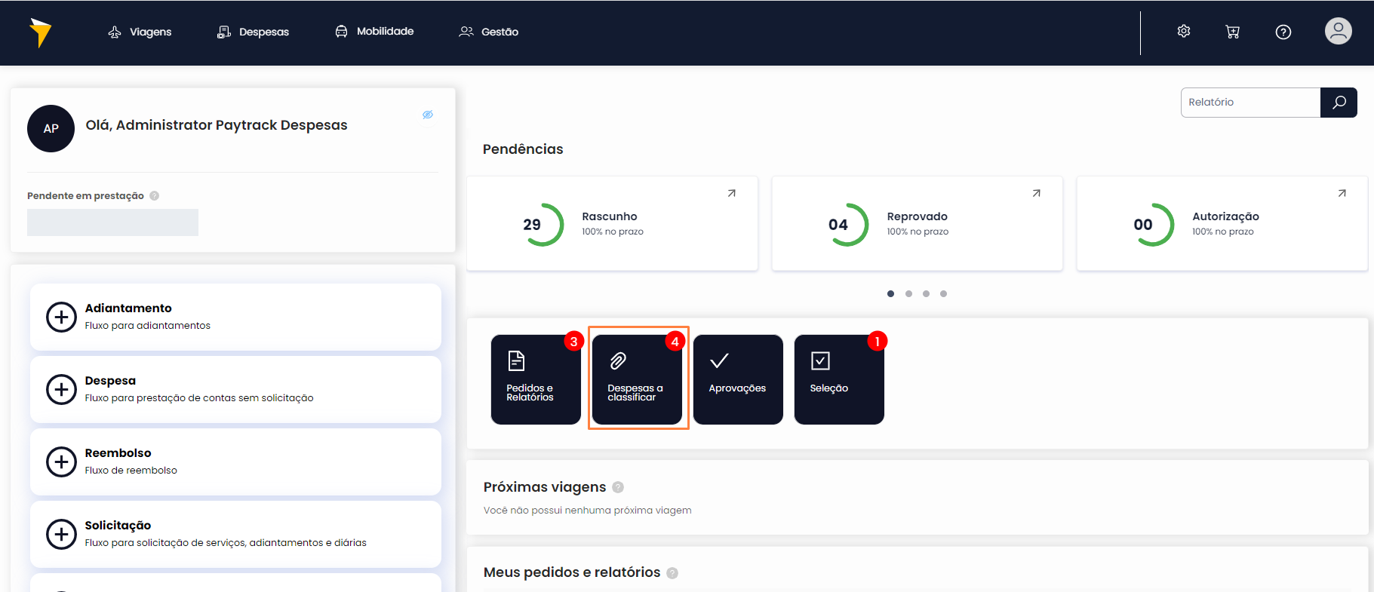Click the greeting 'Olá, Administrator Paytrack Despesas'
The height and width of the screenshot is (592, 1374).
coord(217,125)
